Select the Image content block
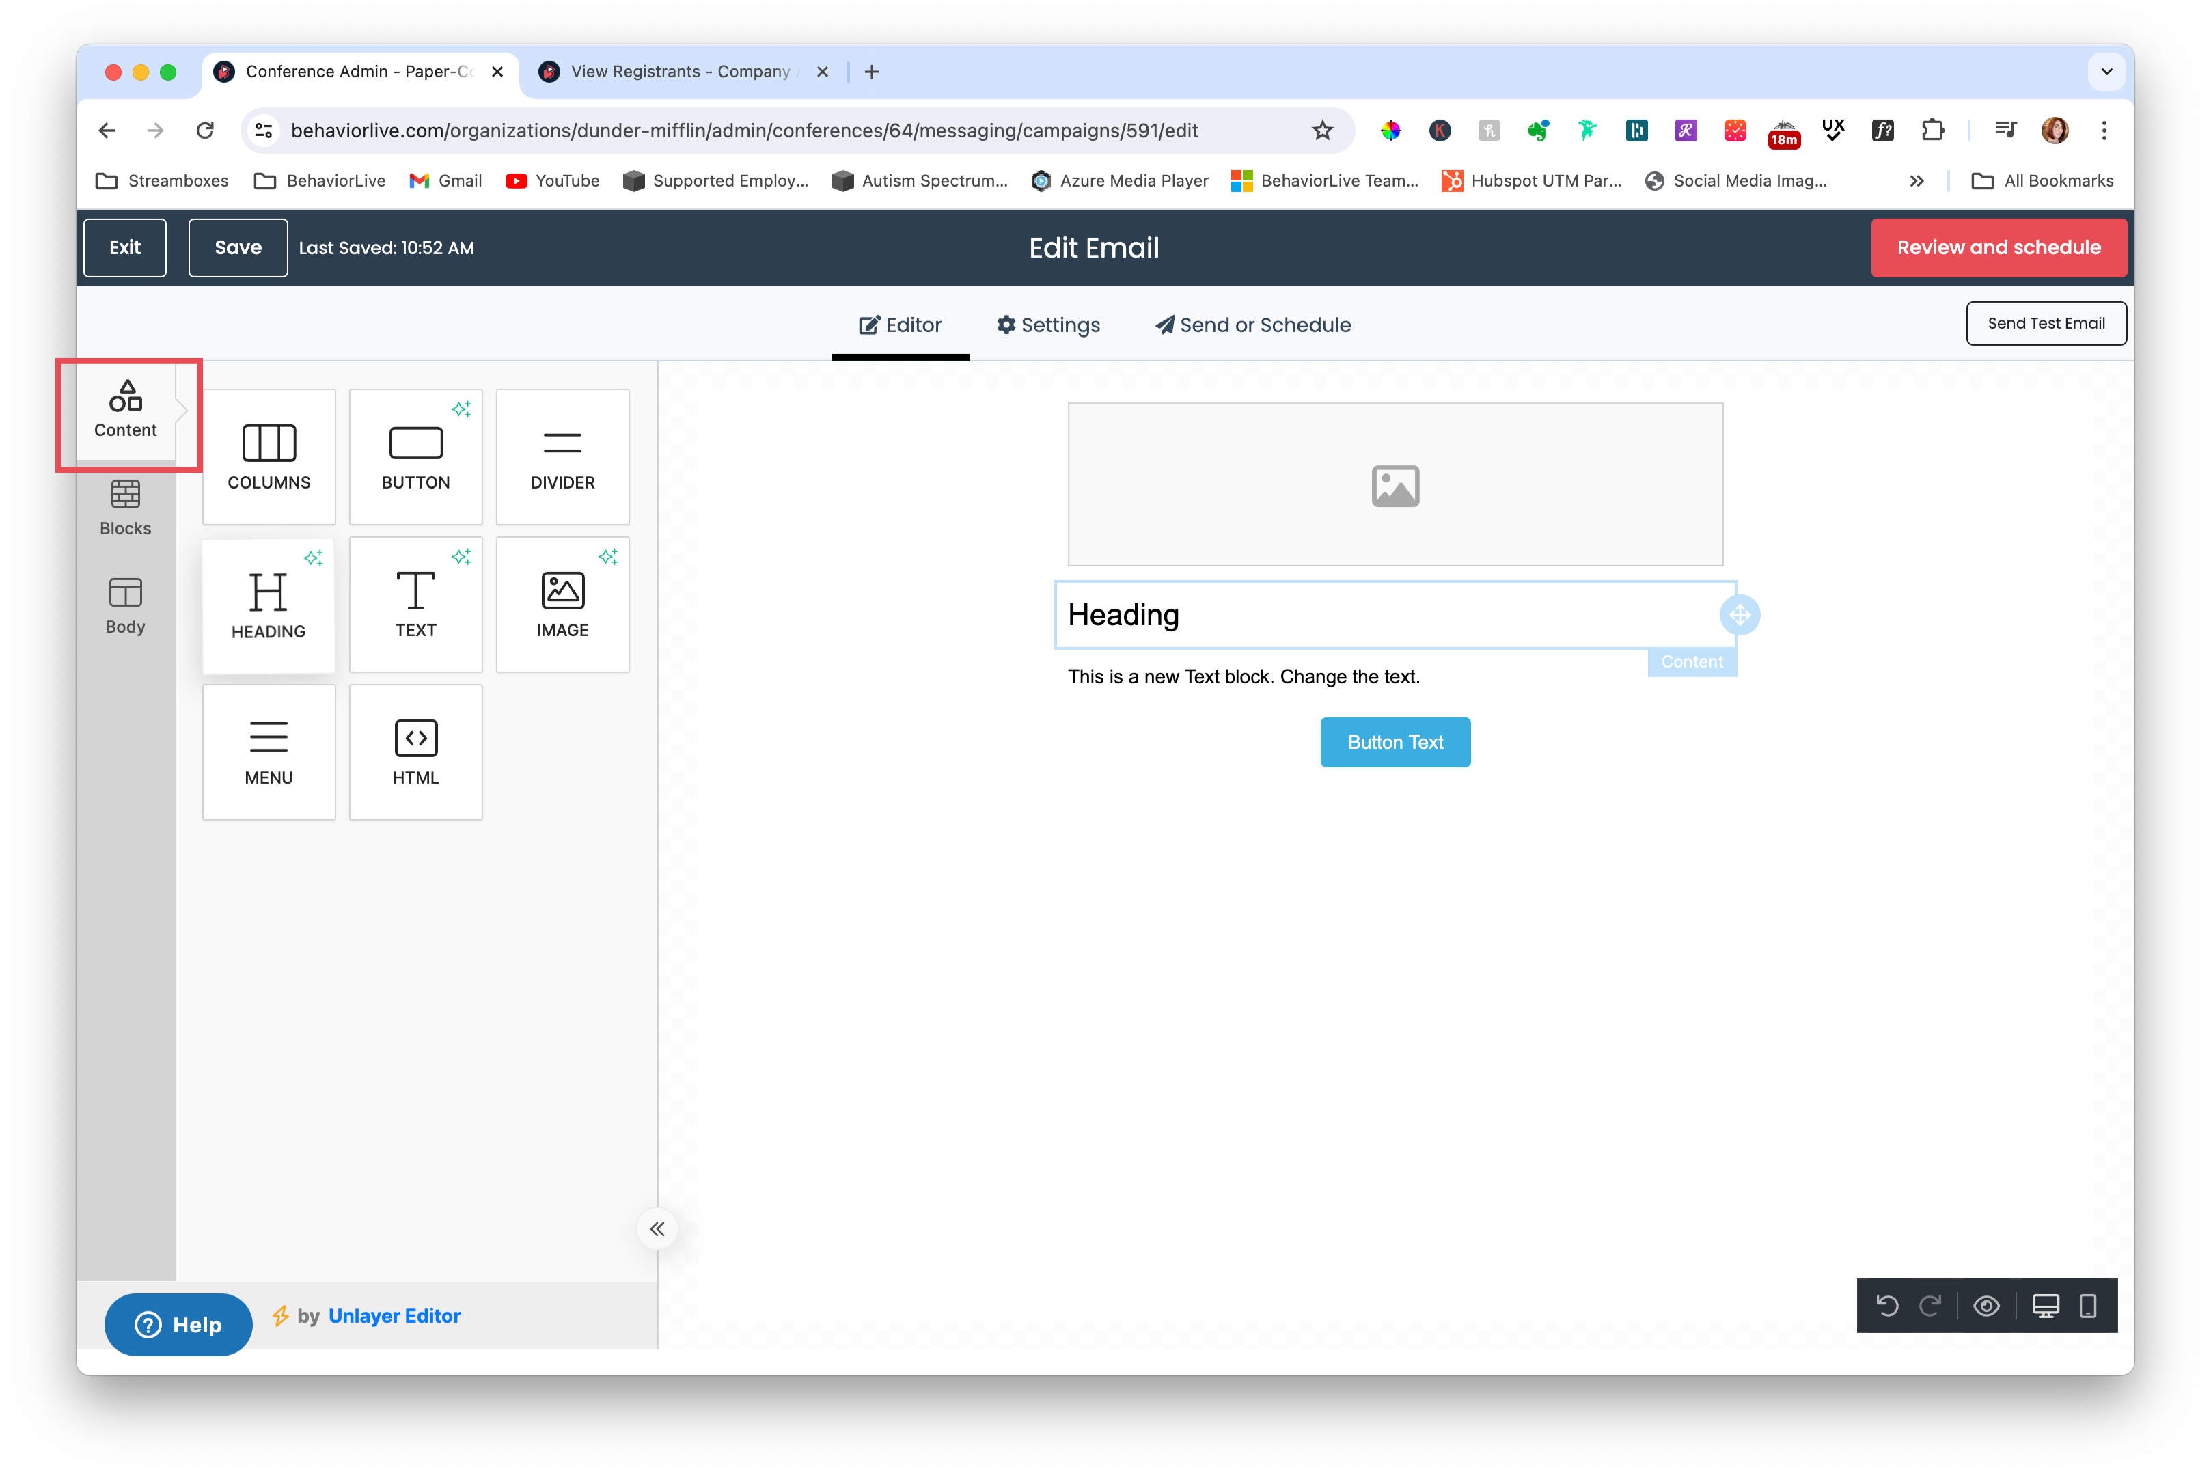The height and width of the screenshot is (1469, 2211). coord(562,604)
